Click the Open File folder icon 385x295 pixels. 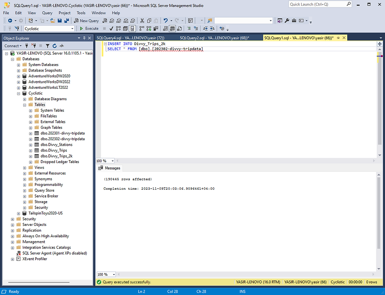click(53, 20)
